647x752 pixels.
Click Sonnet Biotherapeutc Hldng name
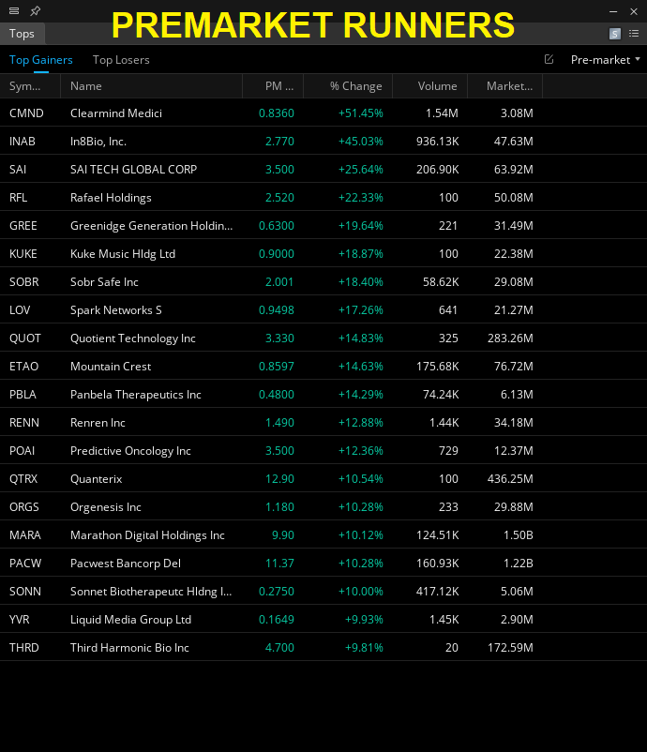click(151, 592)
